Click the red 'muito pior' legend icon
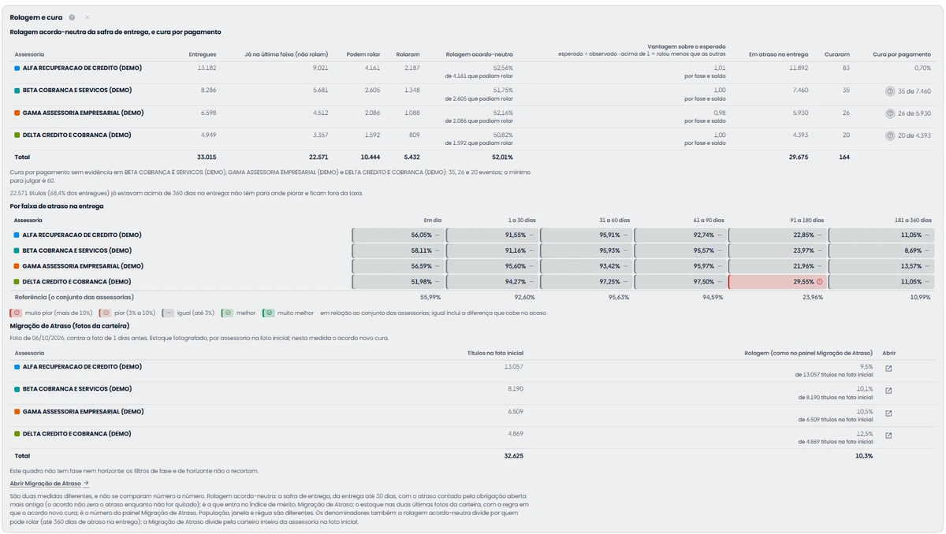The image size is (946, 534). [16, 313]
